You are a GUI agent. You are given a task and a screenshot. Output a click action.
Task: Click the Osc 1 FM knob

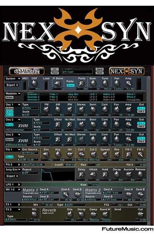(46, 109)
